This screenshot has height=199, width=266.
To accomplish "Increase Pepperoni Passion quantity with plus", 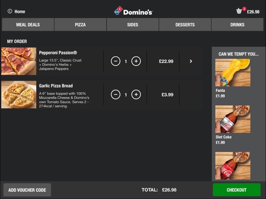I will pos(136,61).
